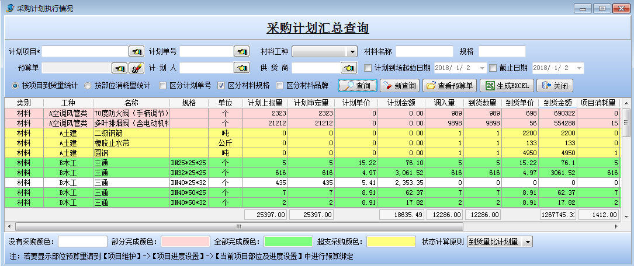Tick the 计划到场起始日期 checkbox
Image resolution: width=634 pixels, height=266 pixels.
368,68
